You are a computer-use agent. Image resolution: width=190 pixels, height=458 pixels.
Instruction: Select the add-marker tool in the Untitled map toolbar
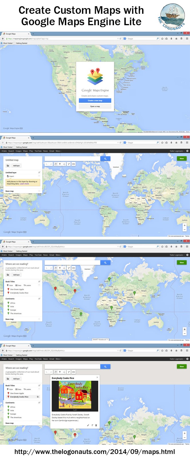(60, 164)
